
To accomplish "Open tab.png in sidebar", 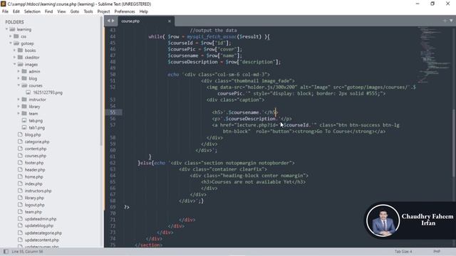I will pyautogui.click(x=36, y=120).
